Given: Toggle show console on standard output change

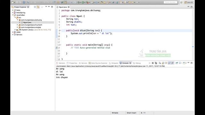Looking at the screenshot, I should pyautogui.click(x=169, y=63).
